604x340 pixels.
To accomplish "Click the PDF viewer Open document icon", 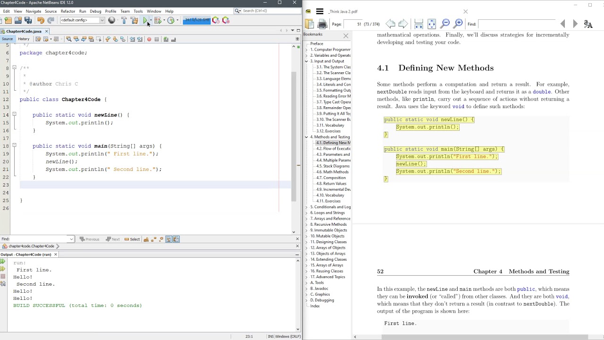I will [x=310, y=24].
